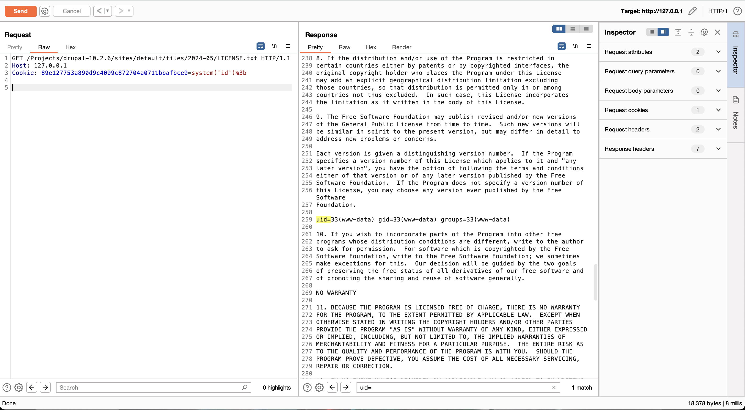
Task: Switch to side-by-side layout view
Action: pyautogui.click(x=559, y=29)
